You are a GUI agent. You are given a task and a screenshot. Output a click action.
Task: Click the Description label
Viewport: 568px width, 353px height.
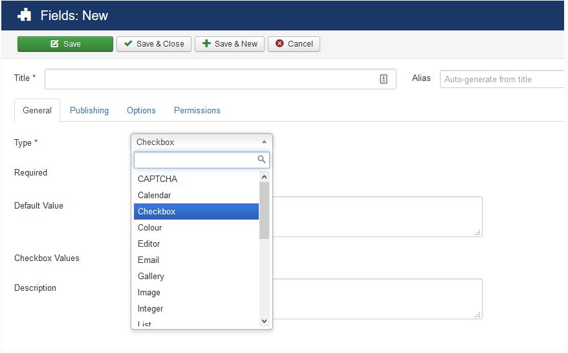(35, 288)
